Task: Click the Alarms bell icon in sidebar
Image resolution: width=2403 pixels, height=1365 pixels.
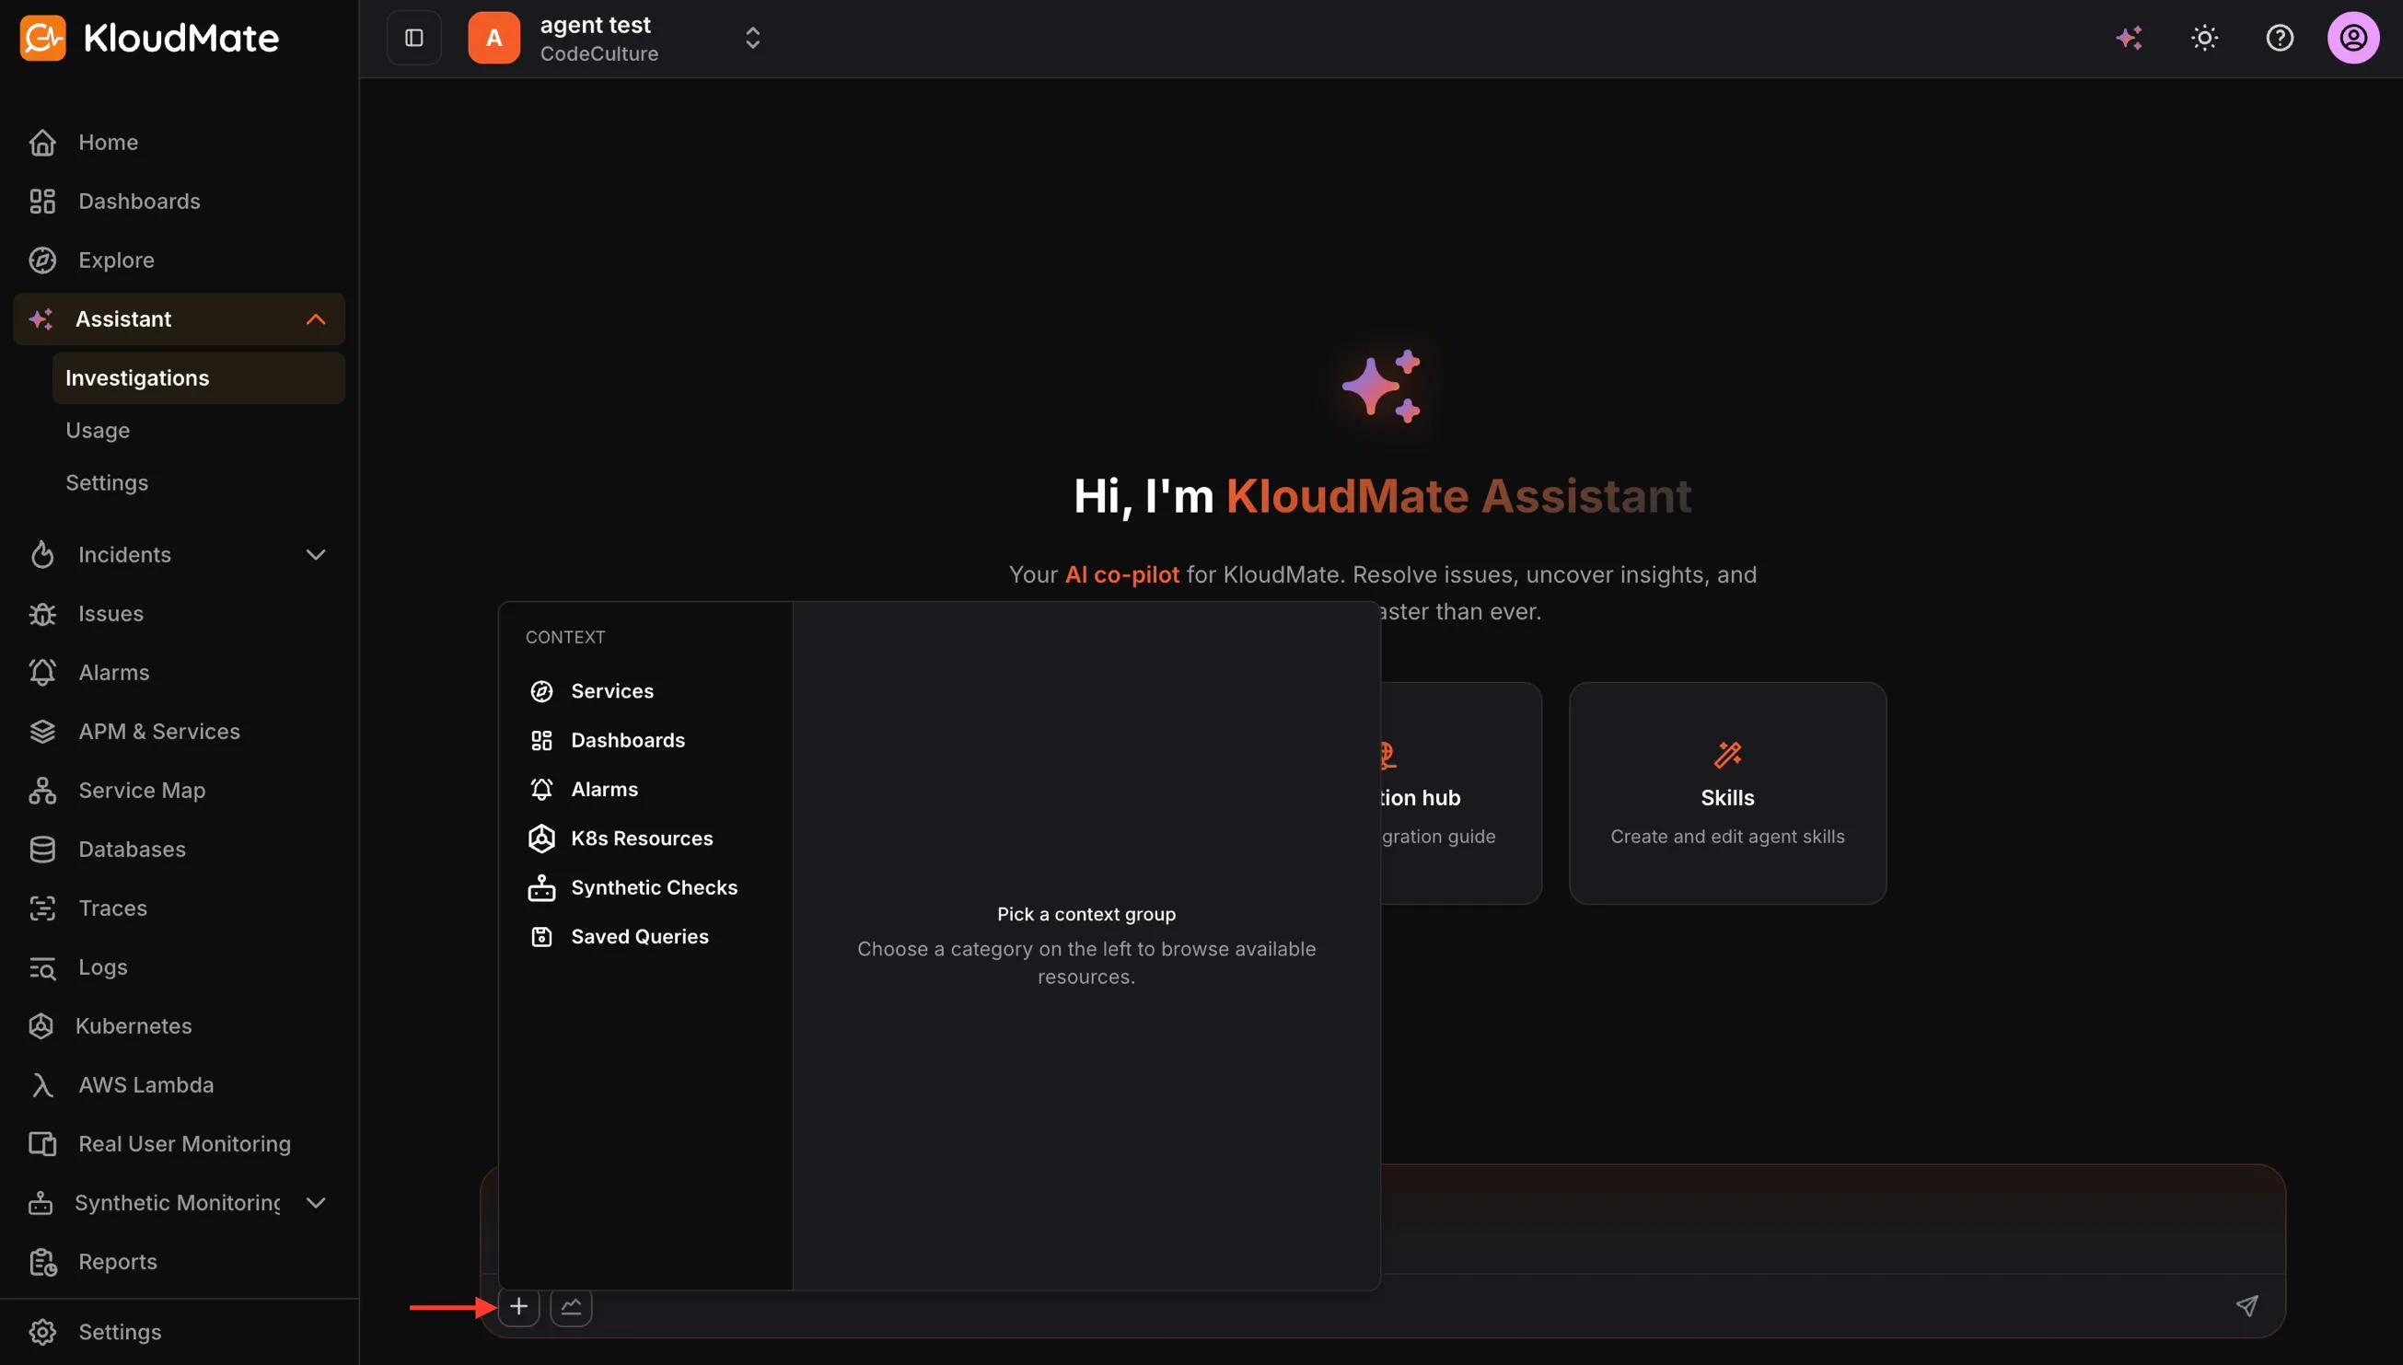Action: 42,672
